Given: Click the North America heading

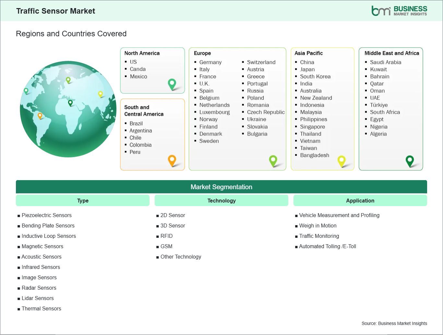Looking at the screenshot, I should click(142, 53).
